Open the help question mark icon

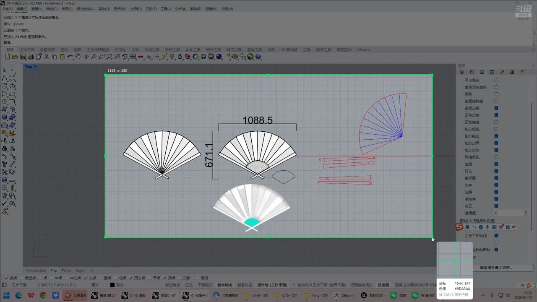pos(258,57)
